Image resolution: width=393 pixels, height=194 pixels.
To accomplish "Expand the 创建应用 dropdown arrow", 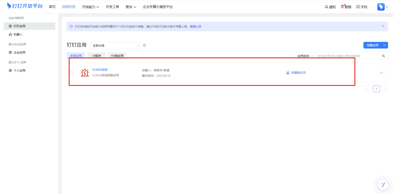I will click(385, 45).
